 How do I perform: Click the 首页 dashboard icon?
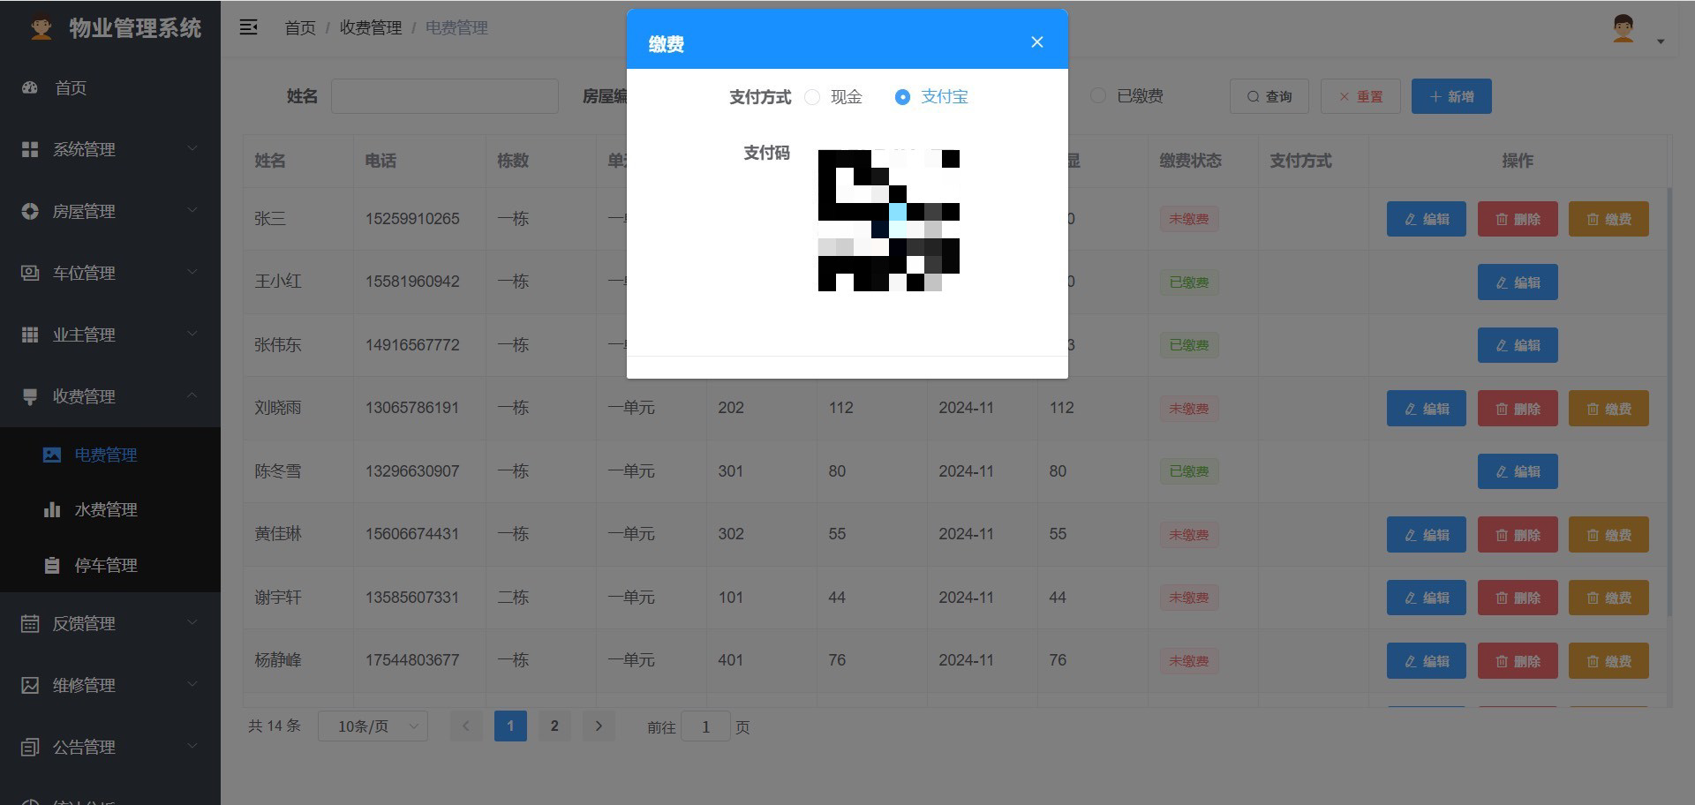tap(30, 87)
